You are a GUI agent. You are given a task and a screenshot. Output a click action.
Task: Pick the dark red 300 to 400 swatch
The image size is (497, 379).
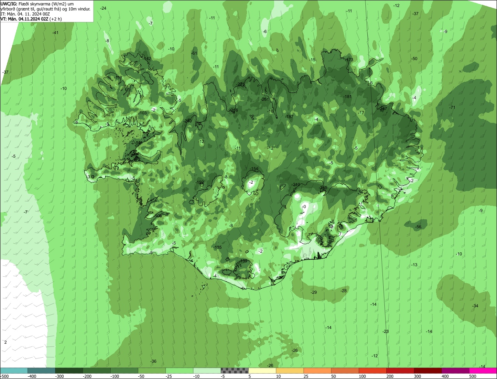pos(427,370)
